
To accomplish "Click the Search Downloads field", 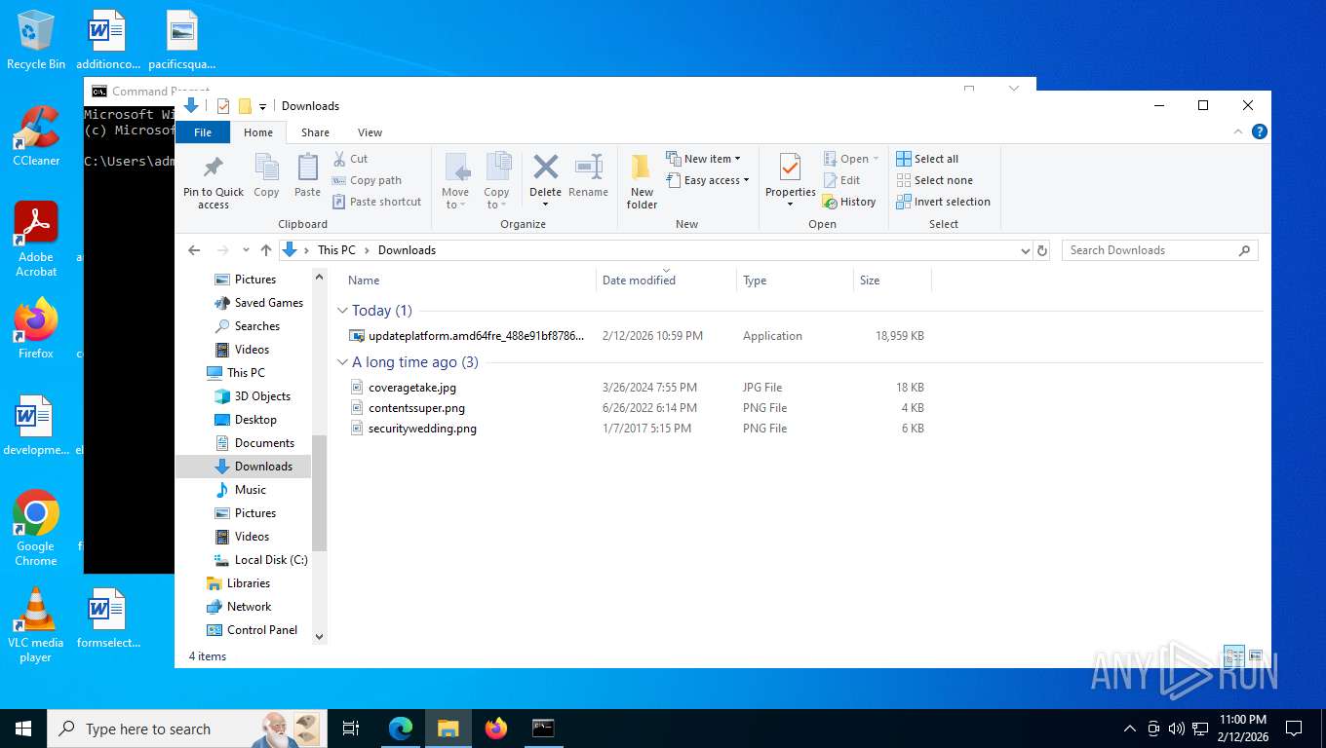I will [x=1150, y=250].
